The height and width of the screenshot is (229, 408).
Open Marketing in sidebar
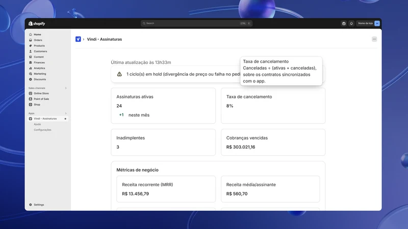(40, 74)
